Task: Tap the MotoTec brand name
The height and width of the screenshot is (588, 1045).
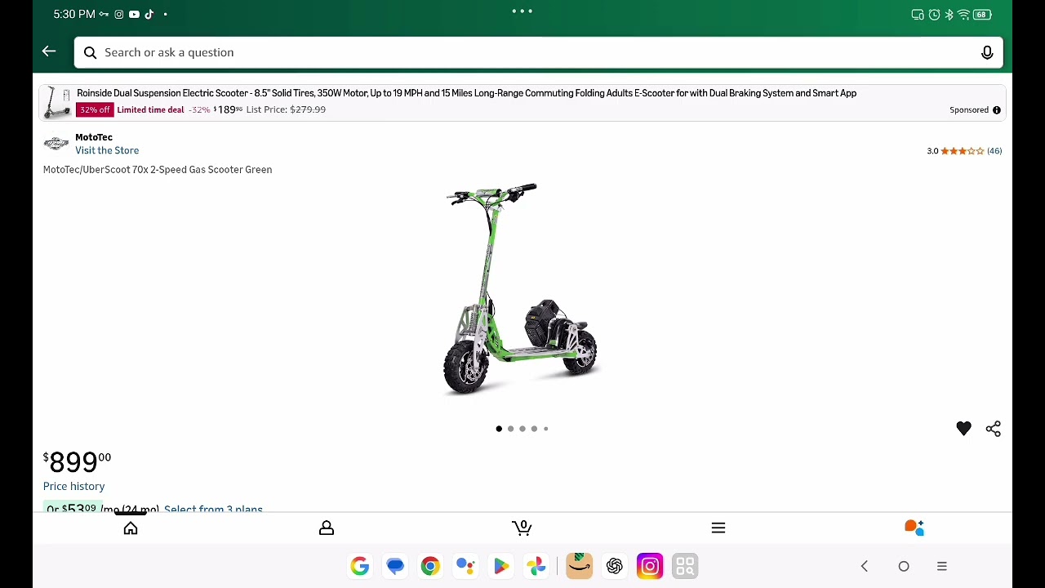Action: (94, 137)
